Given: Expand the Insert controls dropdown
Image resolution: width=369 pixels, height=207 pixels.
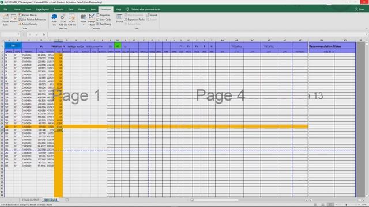Looking at the screenshot, I should tap(83, 19).
